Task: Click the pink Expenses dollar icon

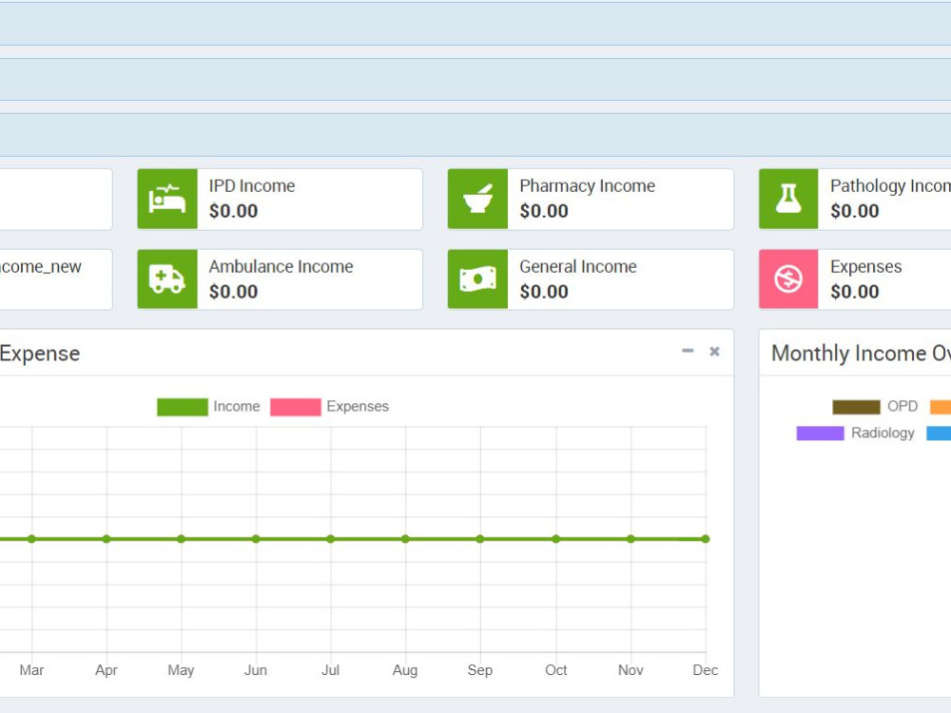Action: tap(788, 279)
